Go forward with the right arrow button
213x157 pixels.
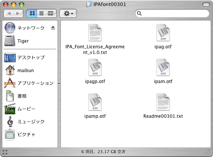pos(18,13)
